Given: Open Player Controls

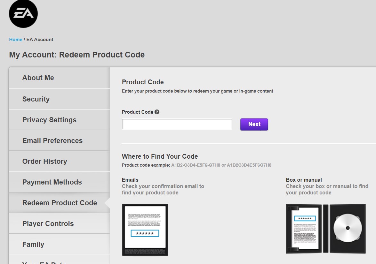Looking at the screenshot, I should coord(59,223).
